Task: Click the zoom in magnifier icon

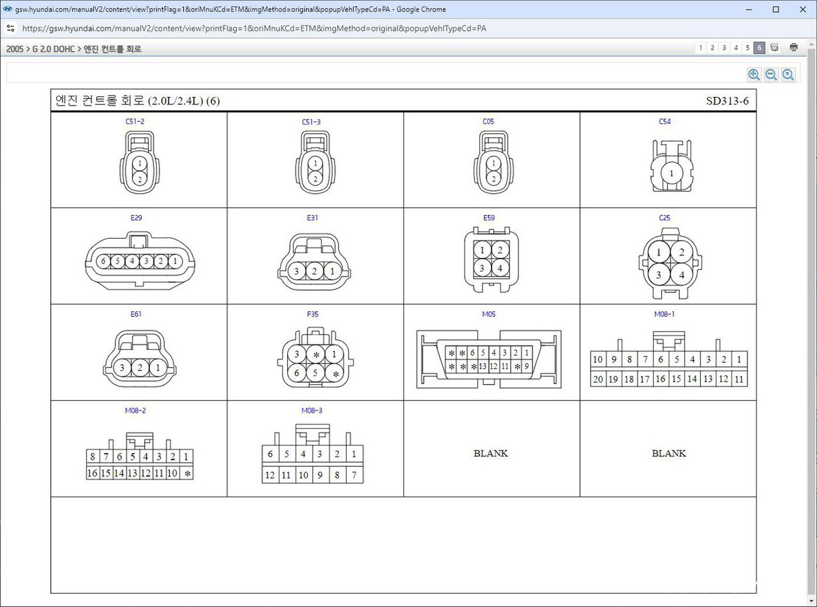Action: (x=754, y=75)
